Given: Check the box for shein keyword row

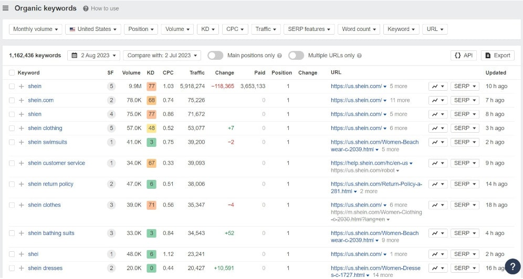Looking at the screenshot, I should pyautogui.click(x=12, y=86).
